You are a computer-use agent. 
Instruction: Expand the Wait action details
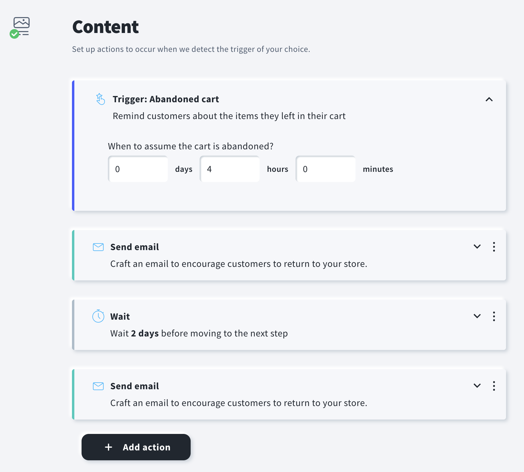477,316
